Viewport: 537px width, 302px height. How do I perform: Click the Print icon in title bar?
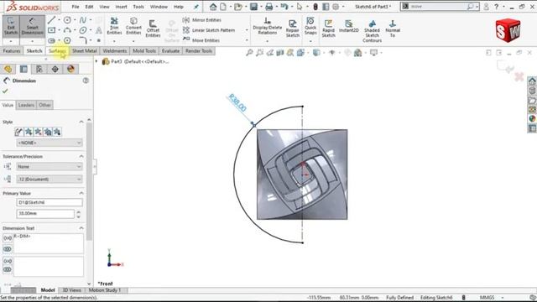pyautogui.click(x=269, y=7)
